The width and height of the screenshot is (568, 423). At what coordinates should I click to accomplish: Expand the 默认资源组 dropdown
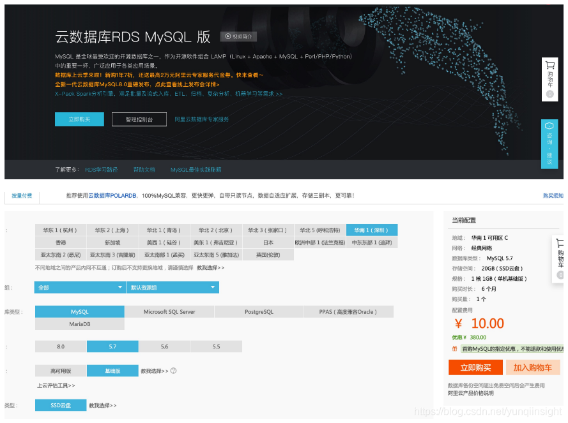point(173,287)
